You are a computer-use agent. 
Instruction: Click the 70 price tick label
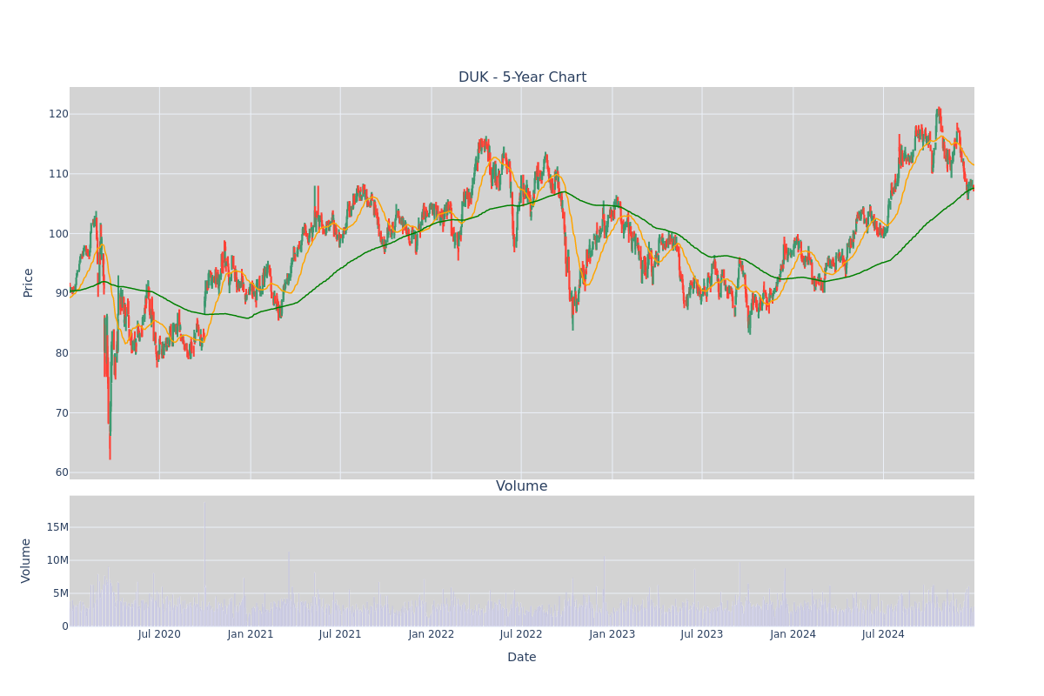tap(62, 412)
